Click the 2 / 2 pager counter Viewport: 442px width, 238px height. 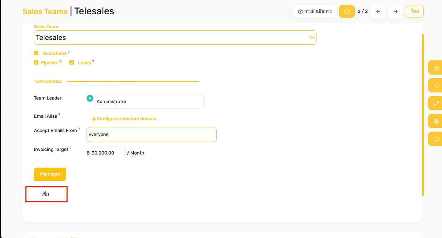point(363,11)
